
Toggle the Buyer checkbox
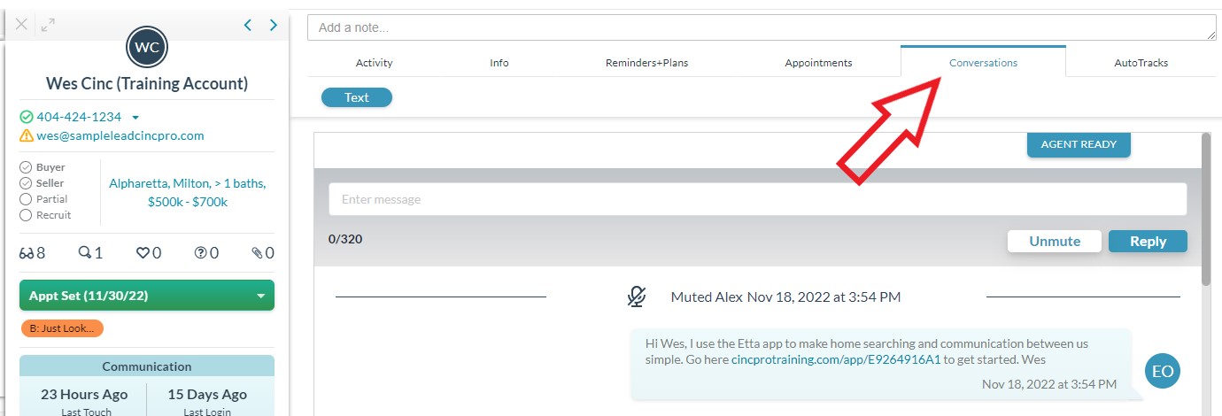(26, 167)
